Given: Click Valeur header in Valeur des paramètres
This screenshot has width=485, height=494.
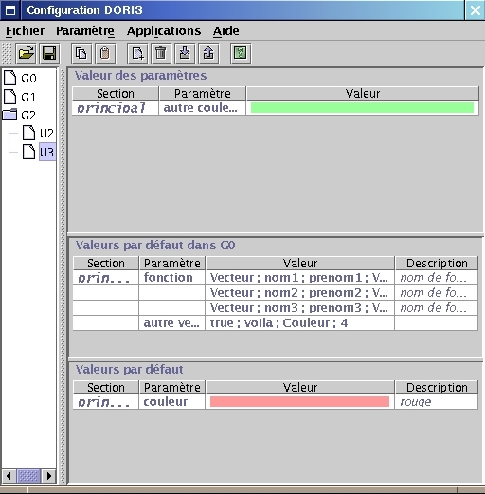Looking at the screenshot, I should [x=363, y=93].
